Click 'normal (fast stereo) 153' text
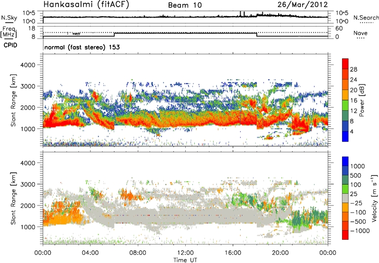This screenshot has width=379, height=263. [x=82, y=47]
